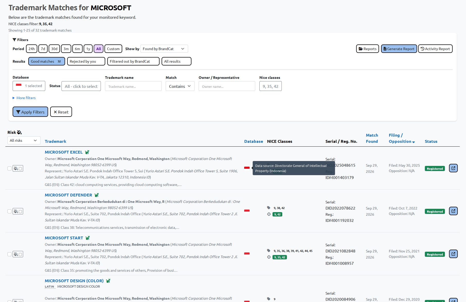
Task: Open the MICROSOFT START trademark link
Action: [64, 238]
